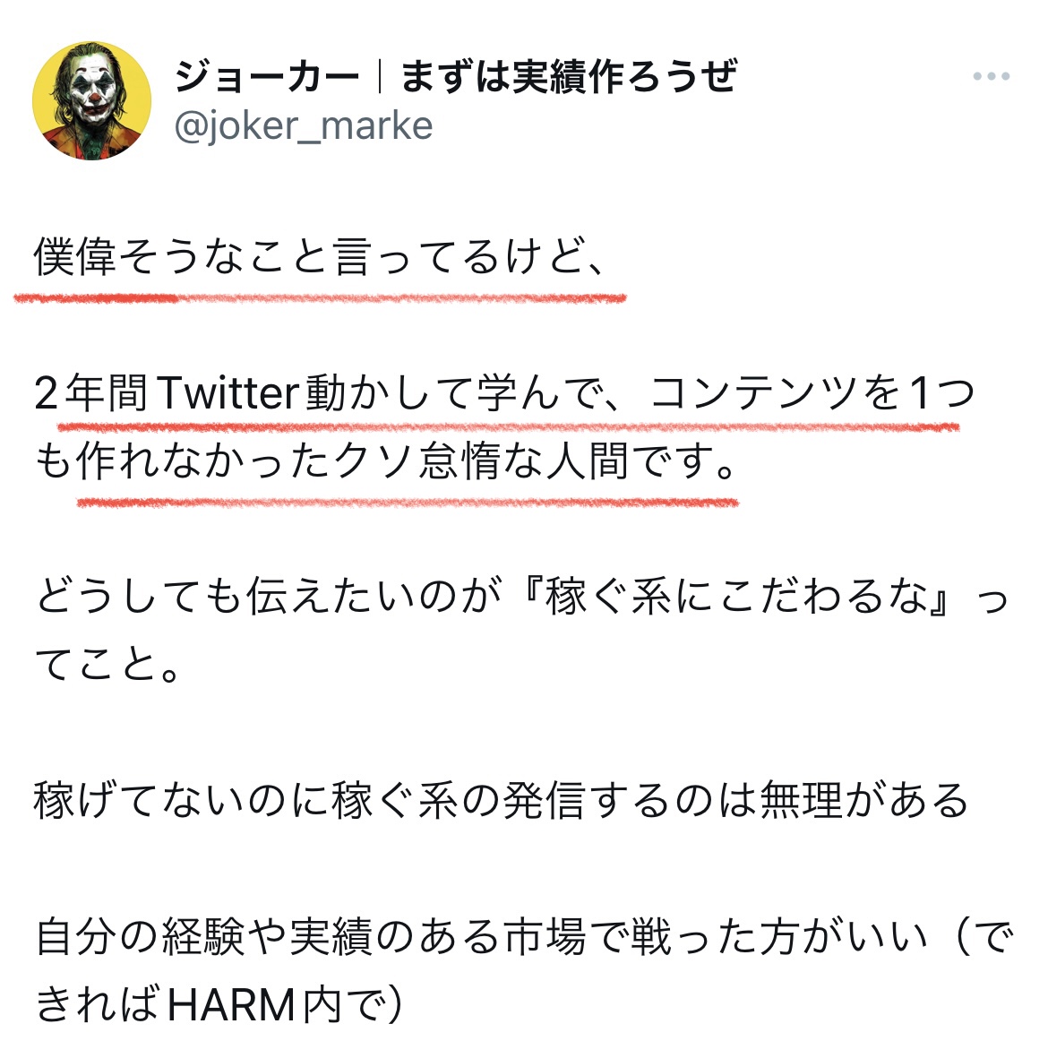Open the @joker_marke handle
1048x1041 pixels.
[x=304, y=126]
